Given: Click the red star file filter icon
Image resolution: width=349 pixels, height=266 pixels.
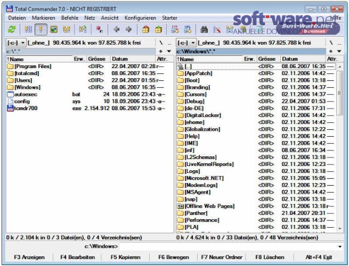Looking at the screenshot, I should [x=99, y=29].
